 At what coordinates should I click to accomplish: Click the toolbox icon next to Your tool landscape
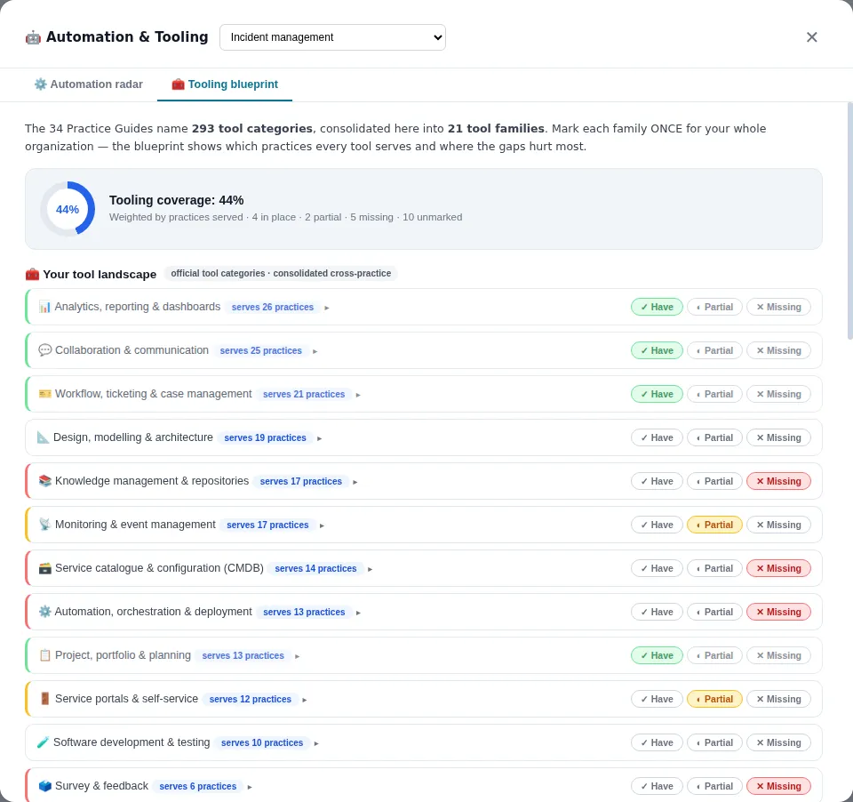tap(32, 274)
